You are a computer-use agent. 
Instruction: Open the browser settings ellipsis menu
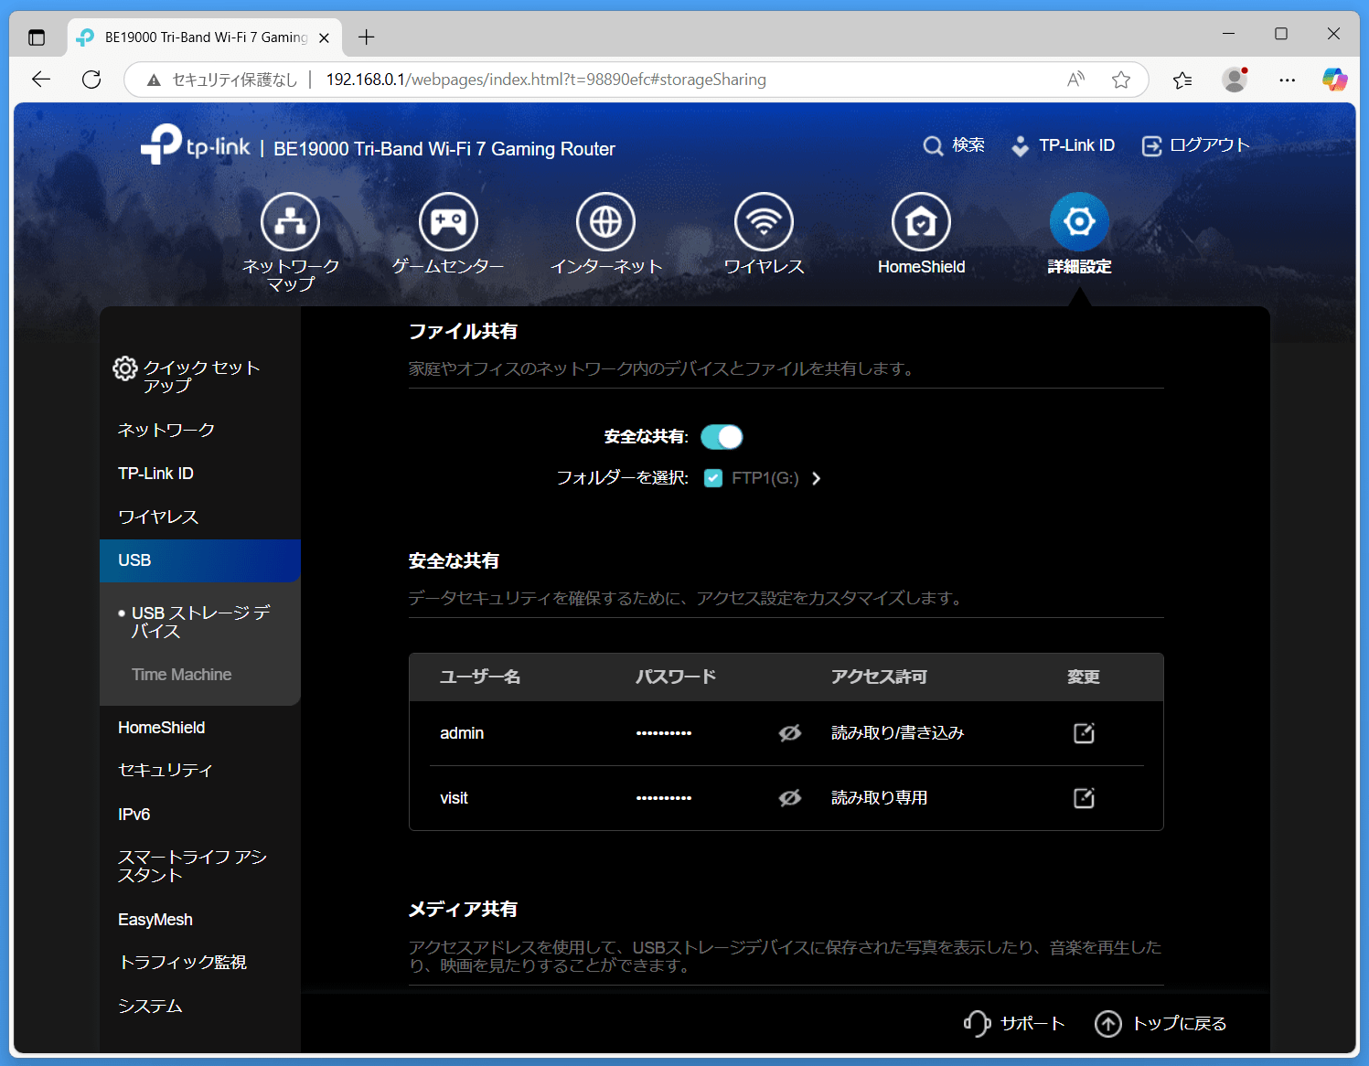tap(1288, 80)
